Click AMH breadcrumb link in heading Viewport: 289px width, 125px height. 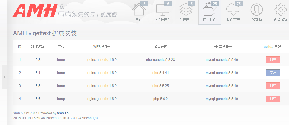point(20,33)
